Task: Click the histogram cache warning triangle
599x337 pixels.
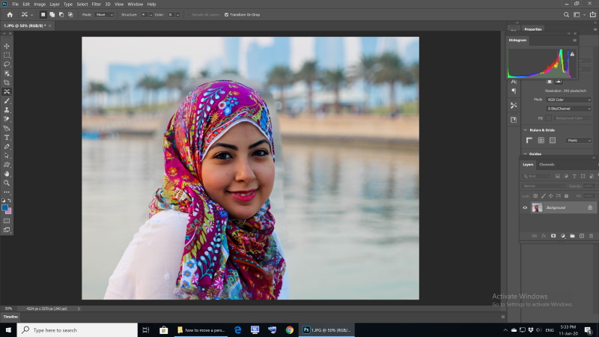Action: [x=572, y=54]
